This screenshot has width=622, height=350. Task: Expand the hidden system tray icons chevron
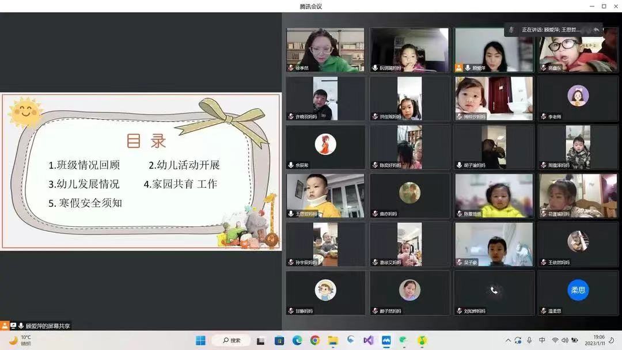[x=508, y=340]
